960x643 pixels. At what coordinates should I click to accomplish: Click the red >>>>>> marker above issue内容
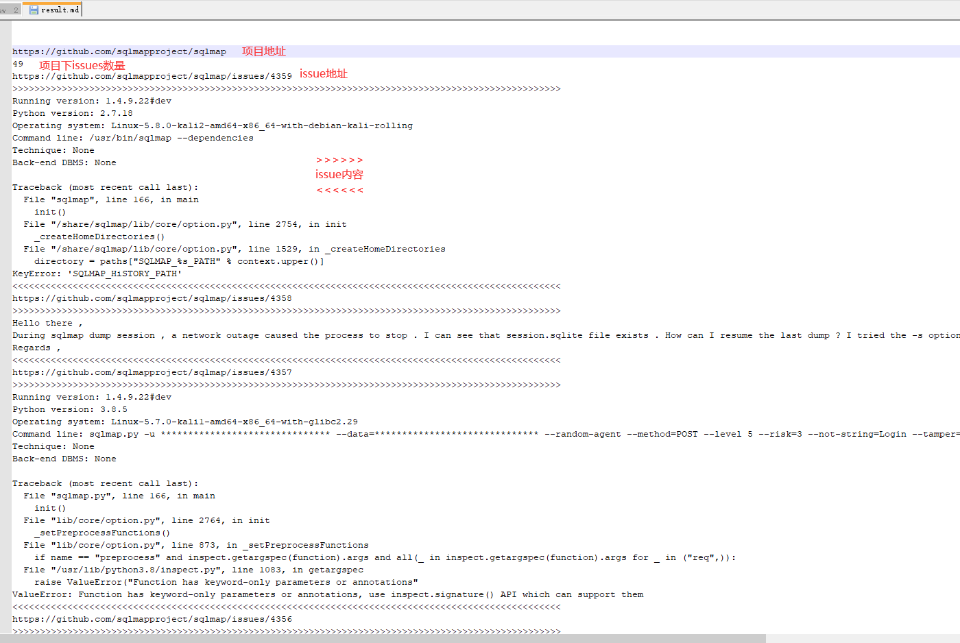pos(339,159)
